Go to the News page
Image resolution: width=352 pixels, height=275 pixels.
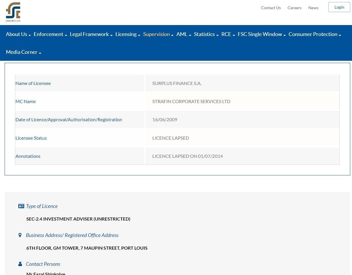click(313, 8)
